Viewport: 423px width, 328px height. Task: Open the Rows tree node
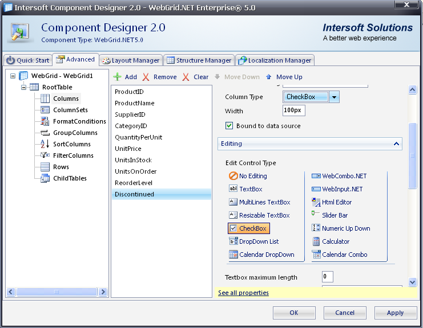coord(61,167)
